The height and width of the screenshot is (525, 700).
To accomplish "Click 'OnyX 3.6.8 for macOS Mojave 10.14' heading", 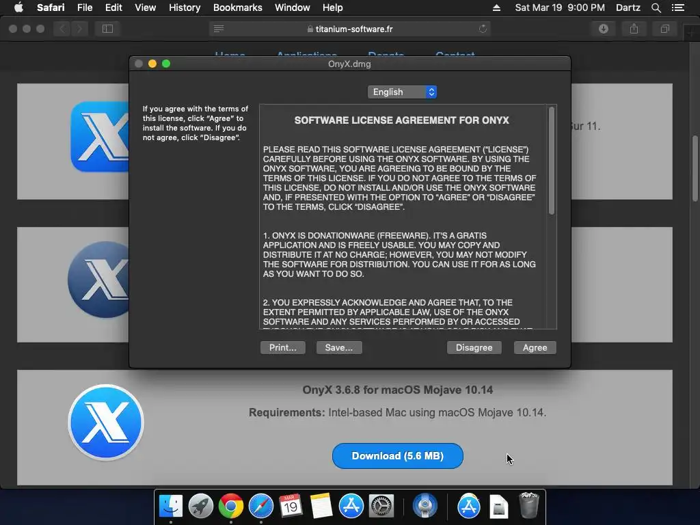I will tap(397, 390).
